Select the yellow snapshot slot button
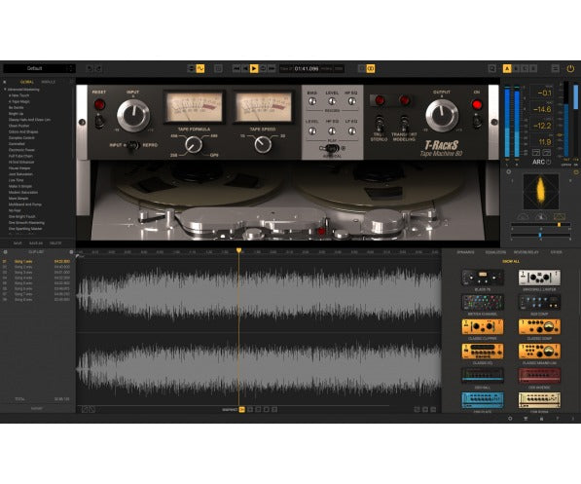581x484 pixels. click(242, 409)
